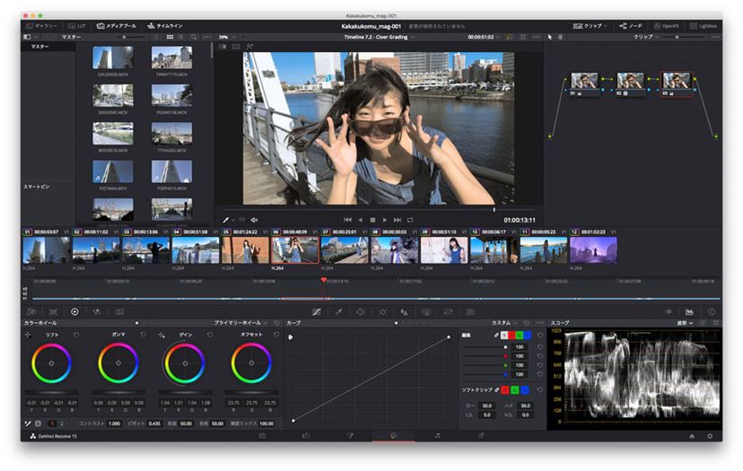The height and width of the screenshot is (471, 743).
Task: Click the stop button in viewer transport
Action: [x=372, y=219]
